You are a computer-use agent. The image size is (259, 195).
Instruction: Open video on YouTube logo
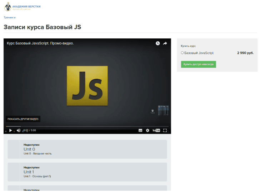[156, 131]
